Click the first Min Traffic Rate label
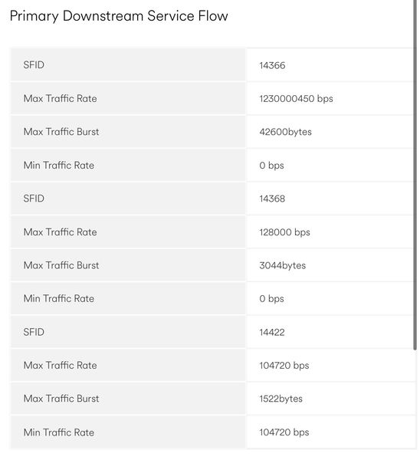Screen dimensions: 420x460 click(59, 165)
